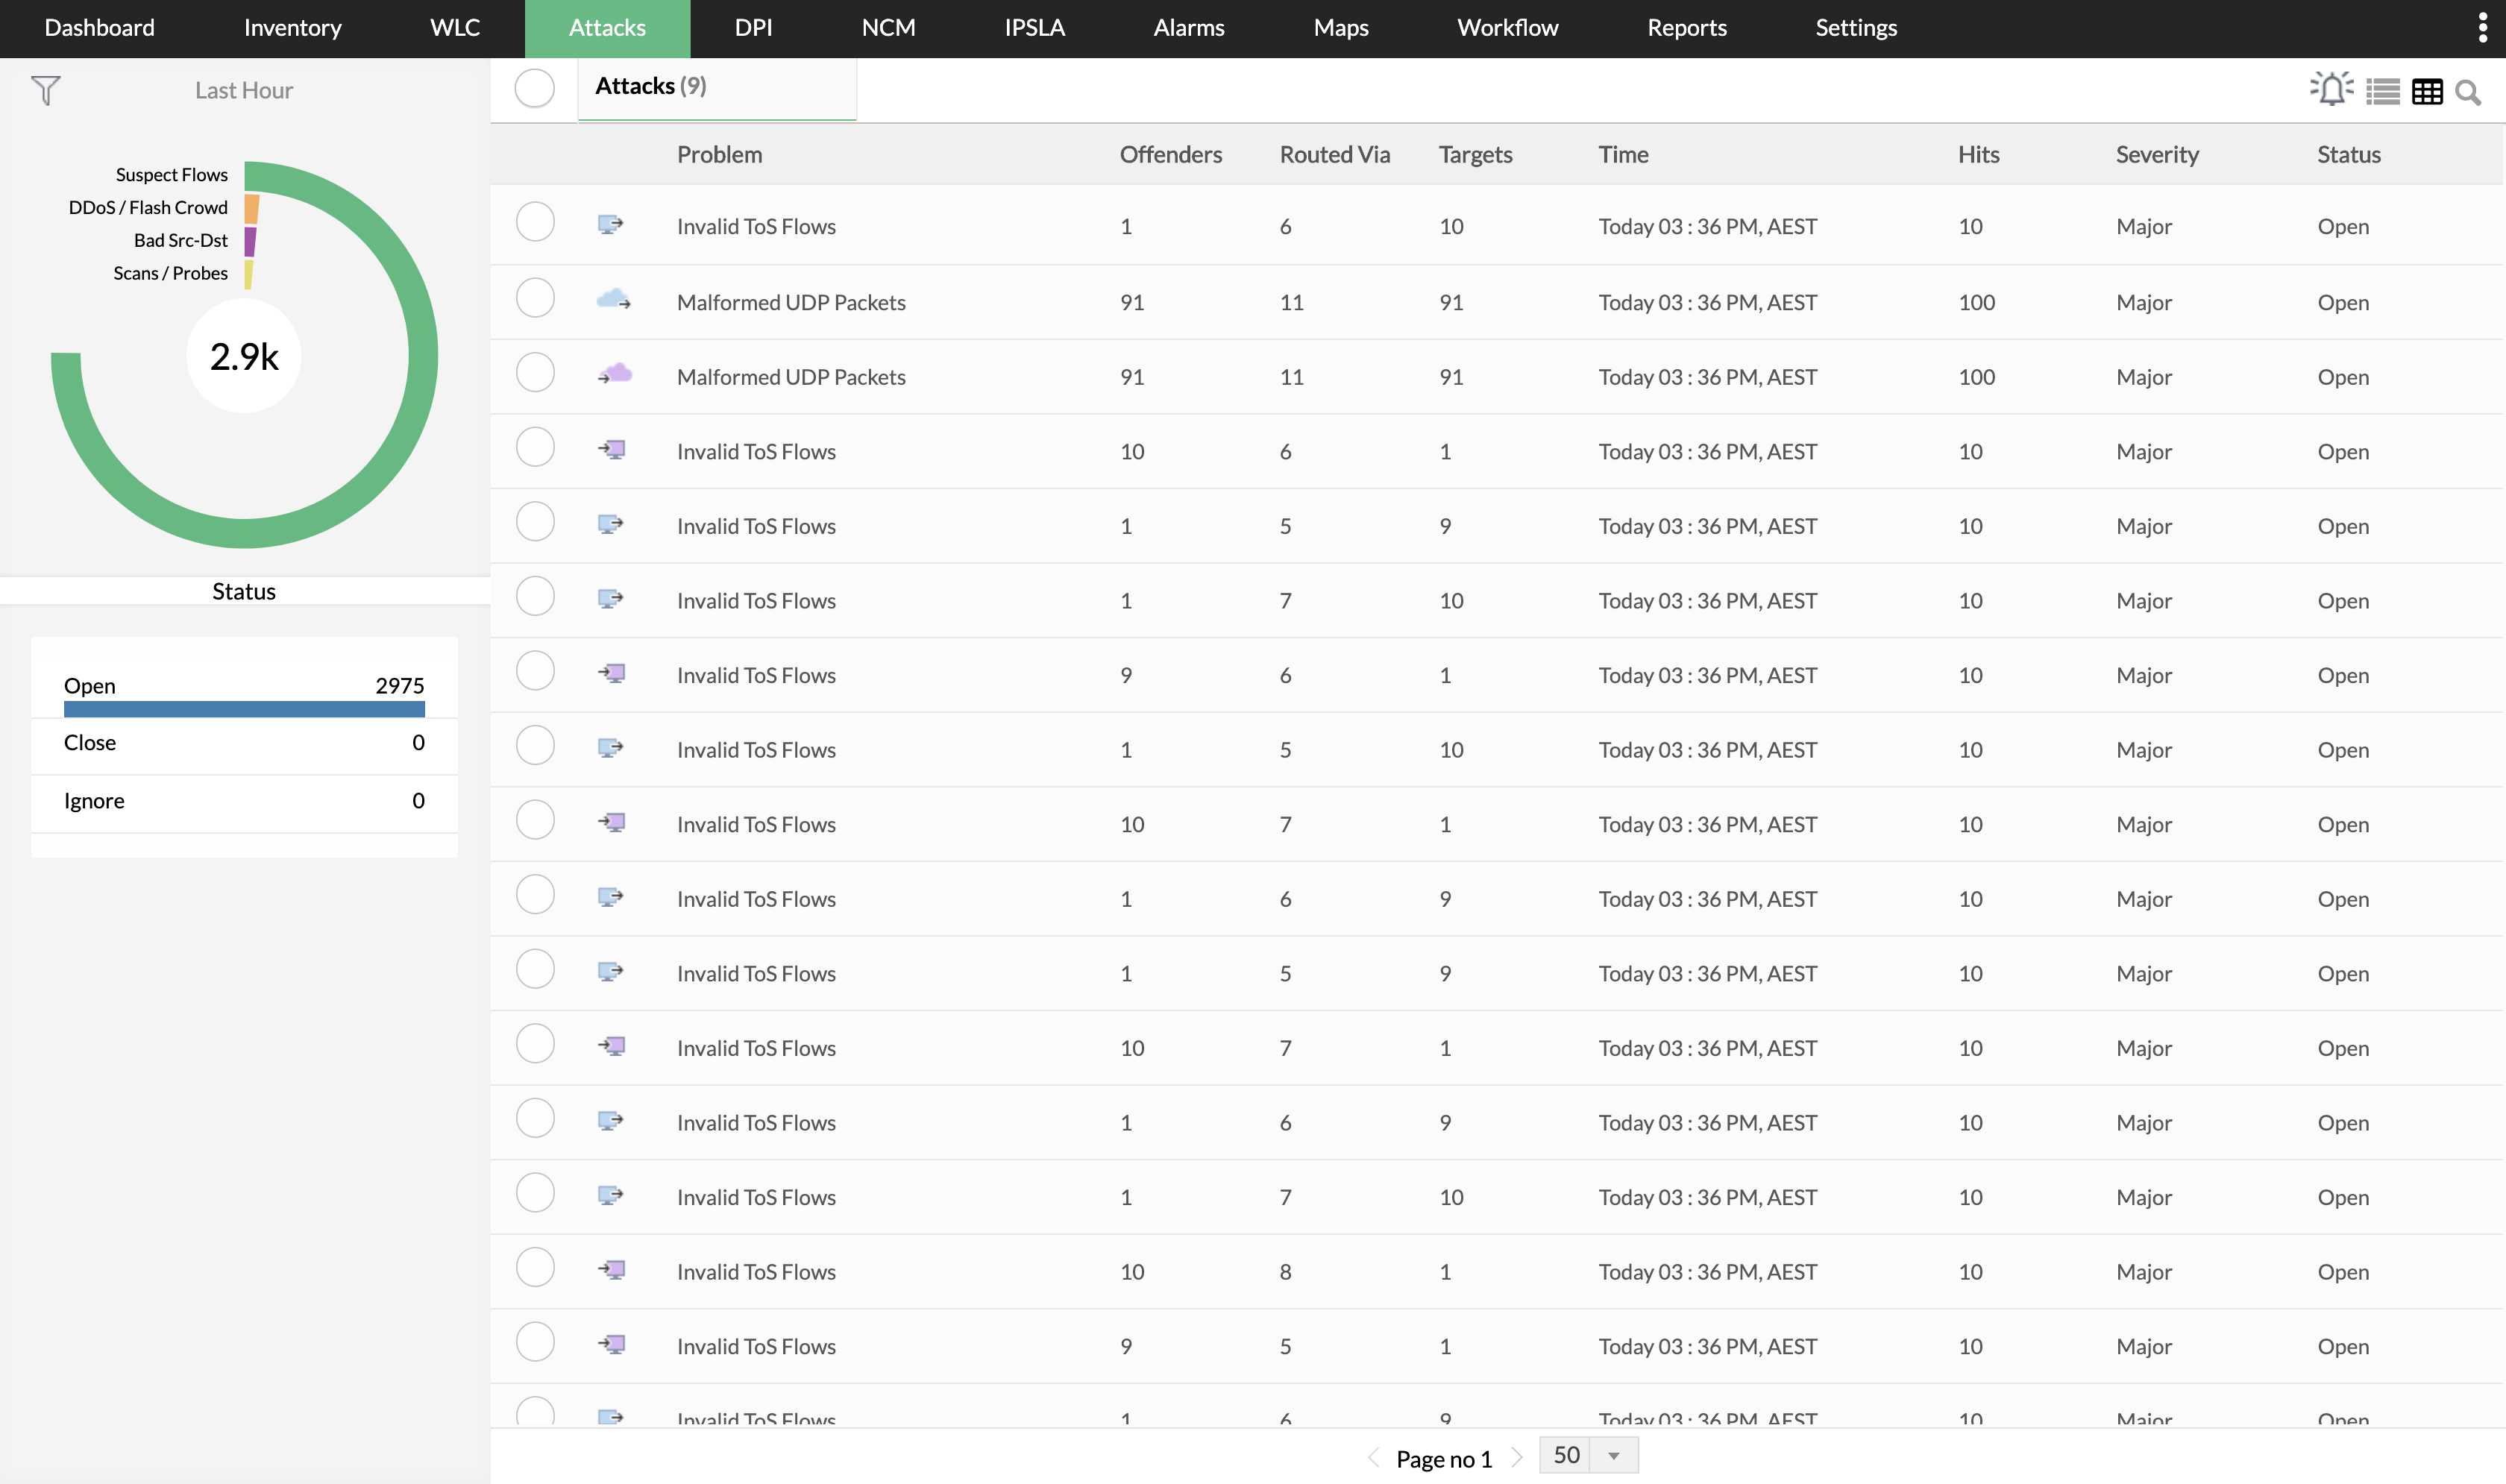Select checkbox for first Malformed UDP Packets row
Screen dimensions: 2506x1484
[535, 298]
